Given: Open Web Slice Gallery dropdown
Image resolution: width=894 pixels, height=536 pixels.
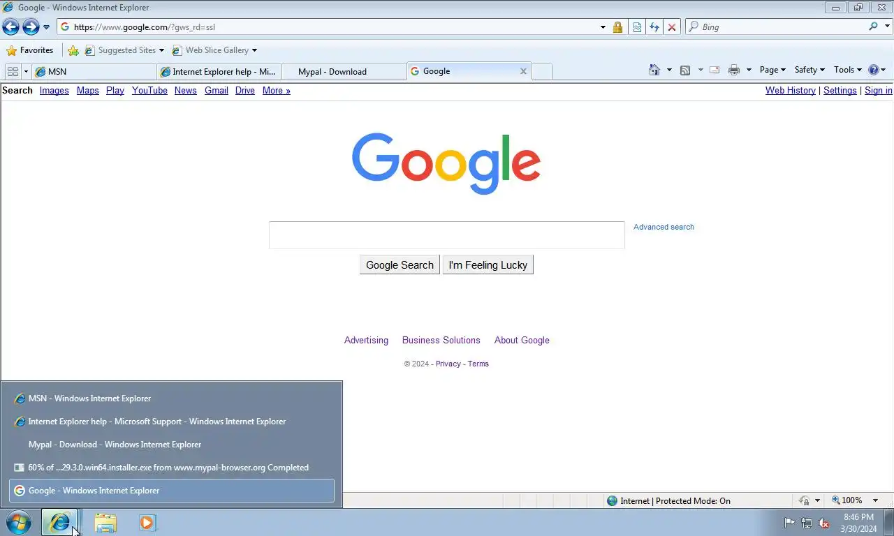Looking at the screenshot, I should tap(214, 50).
